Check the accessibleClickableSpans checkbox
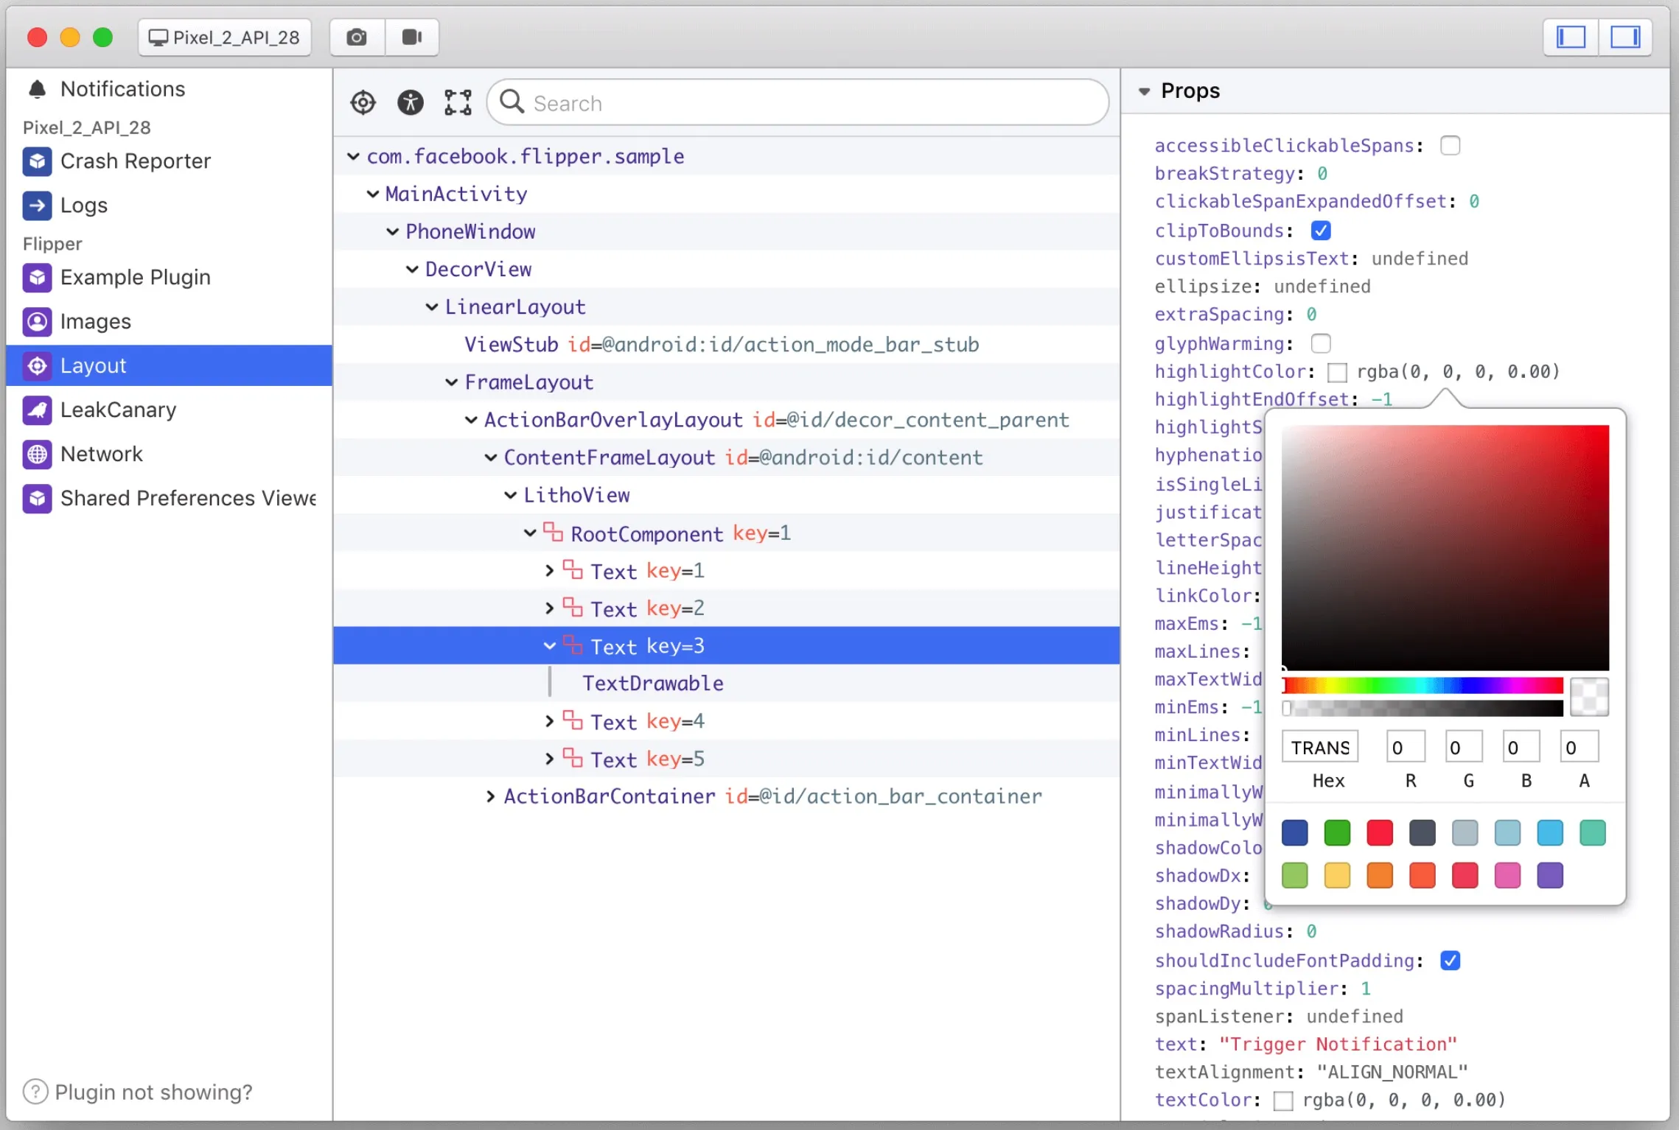This screenshot has width=1679, height=1130. 1450,146
